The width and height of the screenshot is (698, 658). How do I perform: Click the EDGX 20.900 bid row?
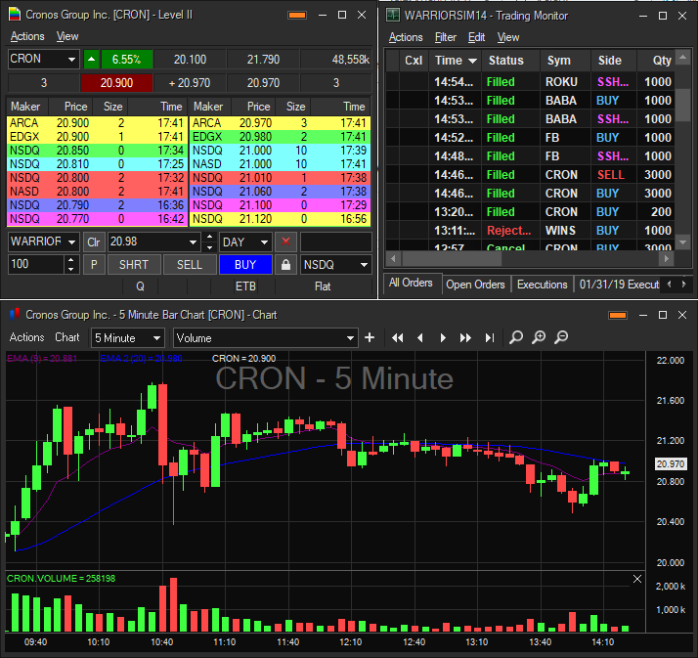coord(97,137)
